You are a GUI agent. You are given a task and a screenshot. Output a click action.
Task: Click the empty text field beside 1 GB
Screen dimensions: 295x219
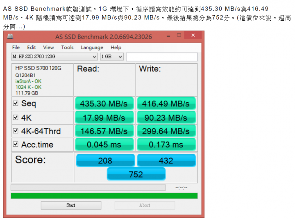click(162, 57)
